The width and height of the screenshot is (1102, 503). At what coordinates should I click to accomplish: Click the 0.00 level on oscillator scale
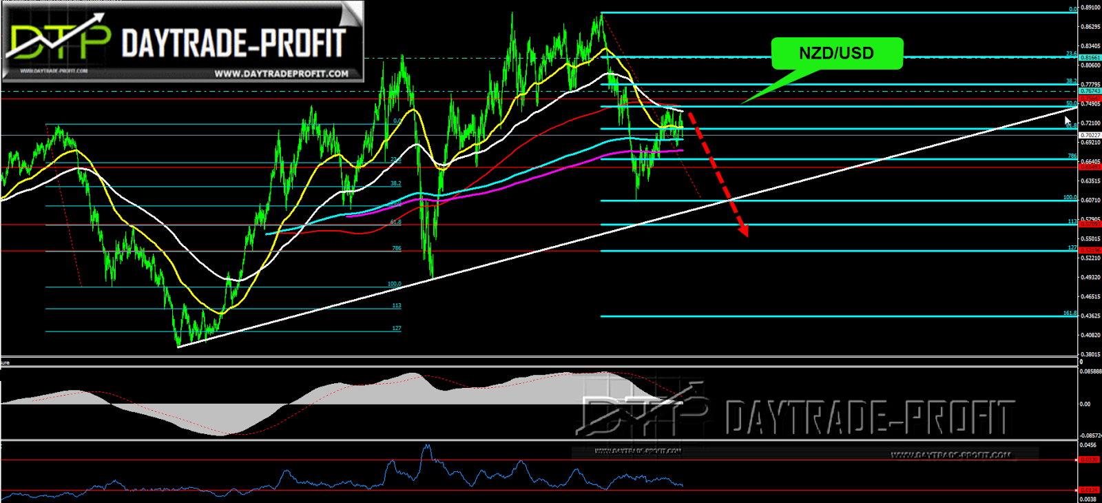point(1085,404)
